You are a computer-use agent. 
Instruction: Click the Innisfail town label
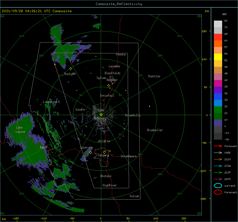[107, 96]
